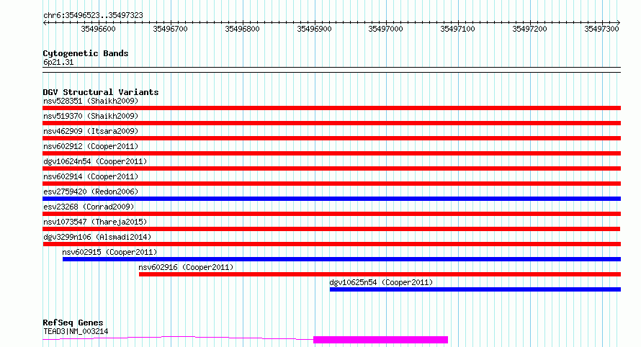The height and width of the screenshot is (347, 641).
Task: Click the DGV Structural Variants track title
Action: tap(101, 92)
